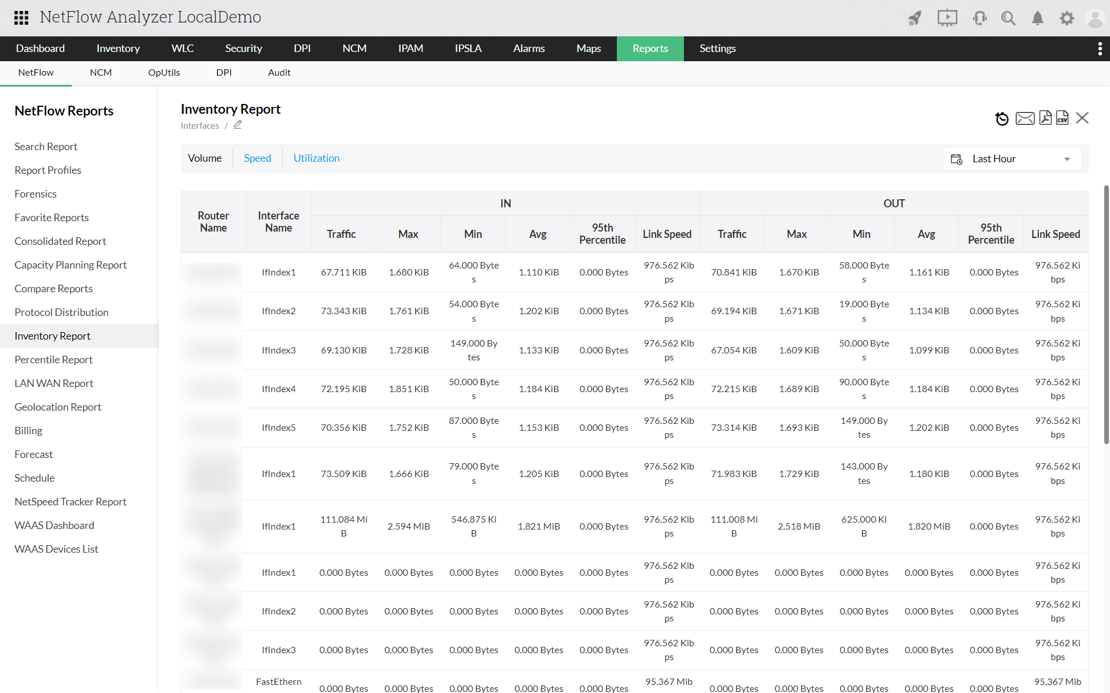Switch to the Utilization tab
Viewport: 1110px width, 693px height.
(x=316, y=158)
